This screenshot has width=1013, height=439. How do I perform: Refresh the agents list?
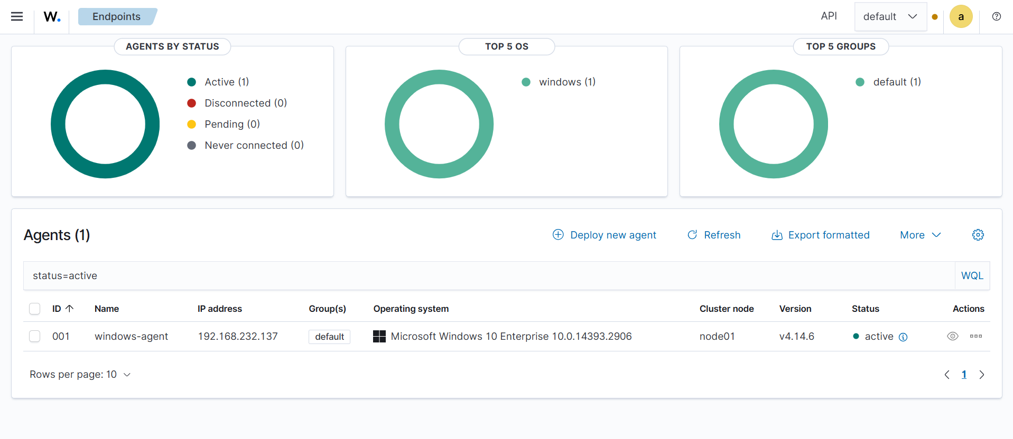tap(713, 235)
